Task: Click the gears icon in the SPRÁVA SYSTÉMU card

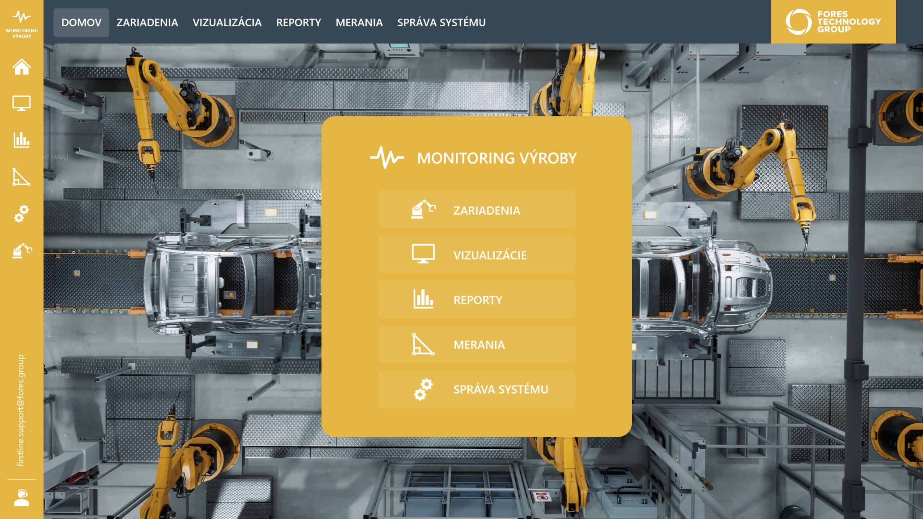Action: point(423,389)
